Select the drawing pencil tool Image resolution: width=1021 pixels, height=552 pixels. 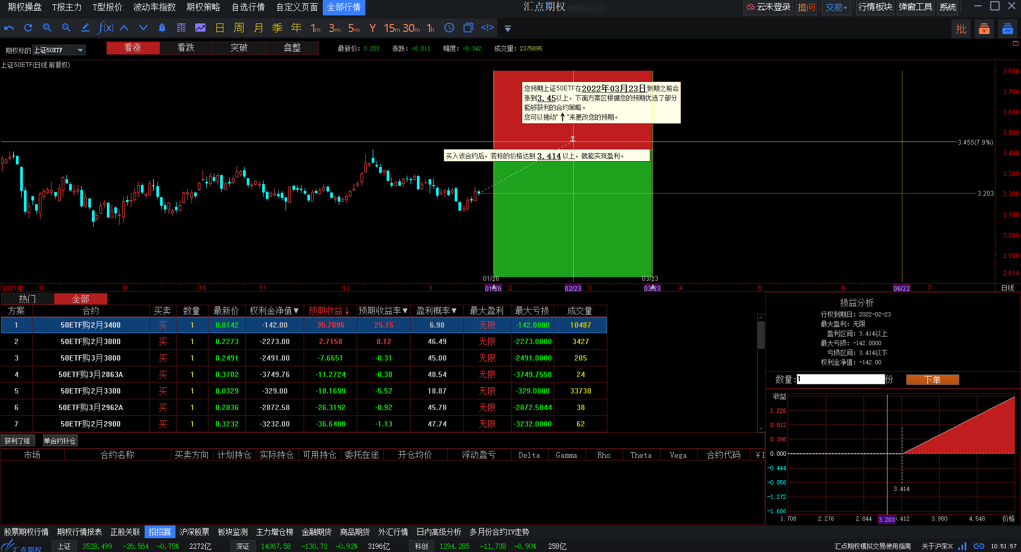click(x=85, y=28)
